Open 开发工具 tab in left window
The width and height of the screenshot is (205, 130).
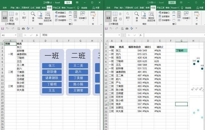click(x=57, y=8)
